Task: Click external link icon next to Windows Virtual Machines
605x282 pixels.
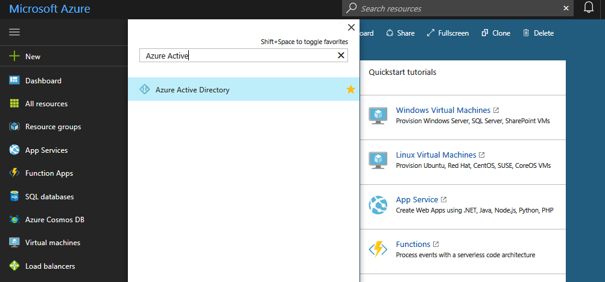Action: pyautogui.click(x=496, y=110)
